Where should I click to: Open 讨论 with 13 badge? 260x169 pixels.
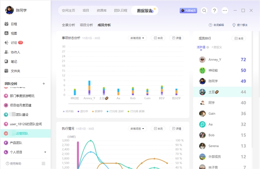tap(13, 43)
